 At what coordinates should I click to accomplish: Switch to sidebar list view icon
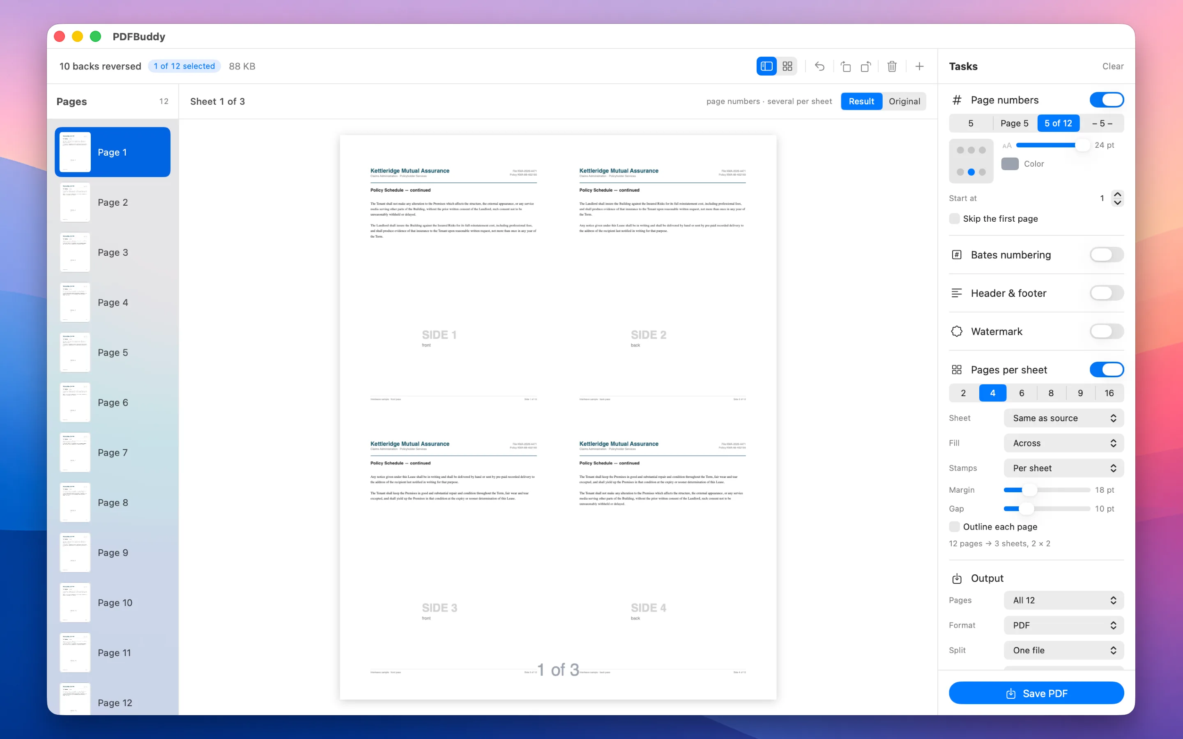click(x=766, y=66)
